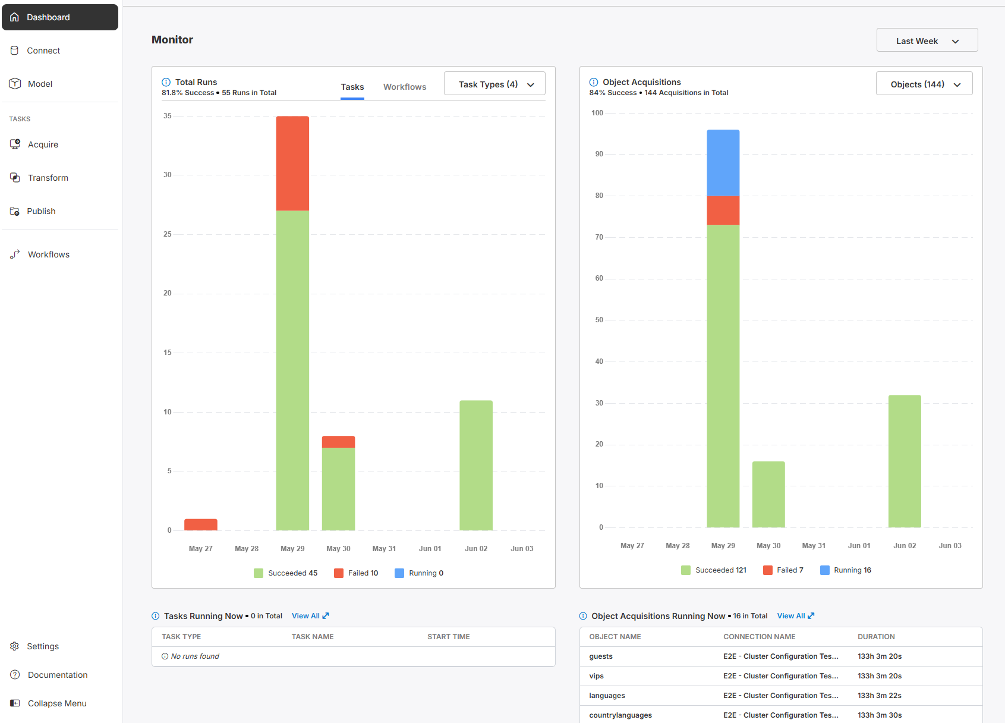Click the Total Runs info icon
This screenshot has width=1005, height=723.
(x=166, y=82)
